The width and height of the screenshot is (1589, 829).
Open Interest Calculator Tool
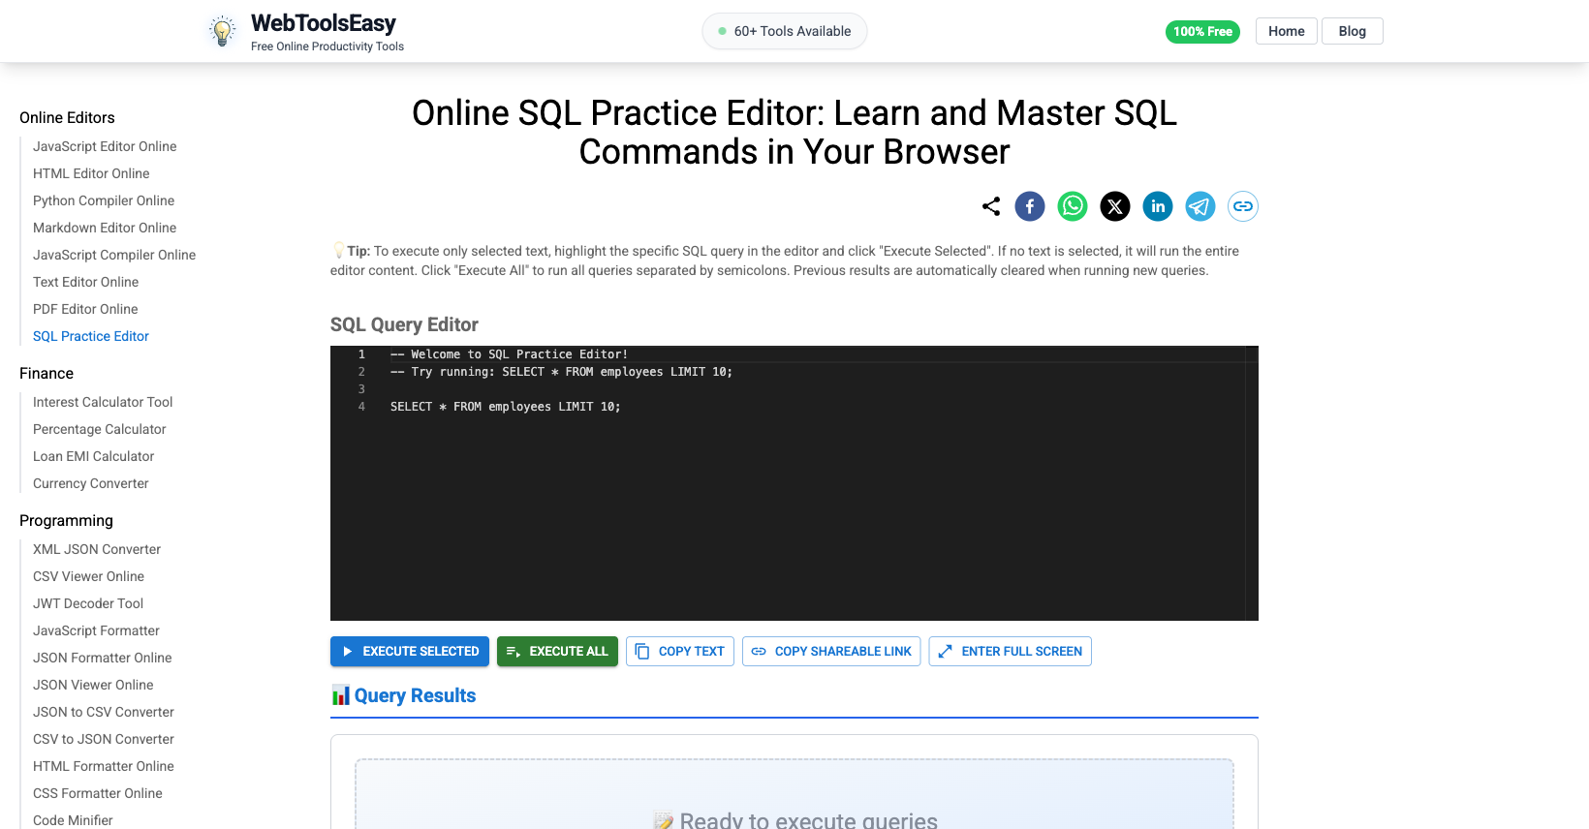(103, 402)
